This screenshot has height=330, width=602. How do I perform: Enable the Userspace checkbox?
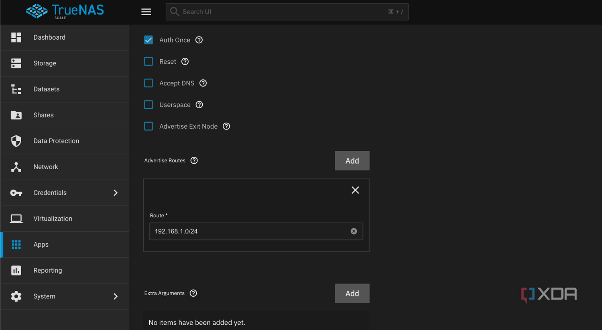[x=148, y=105]
